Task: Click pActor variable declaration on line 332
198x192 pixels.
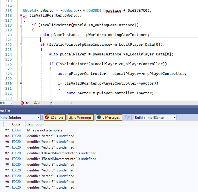Action: coord(84,93)
